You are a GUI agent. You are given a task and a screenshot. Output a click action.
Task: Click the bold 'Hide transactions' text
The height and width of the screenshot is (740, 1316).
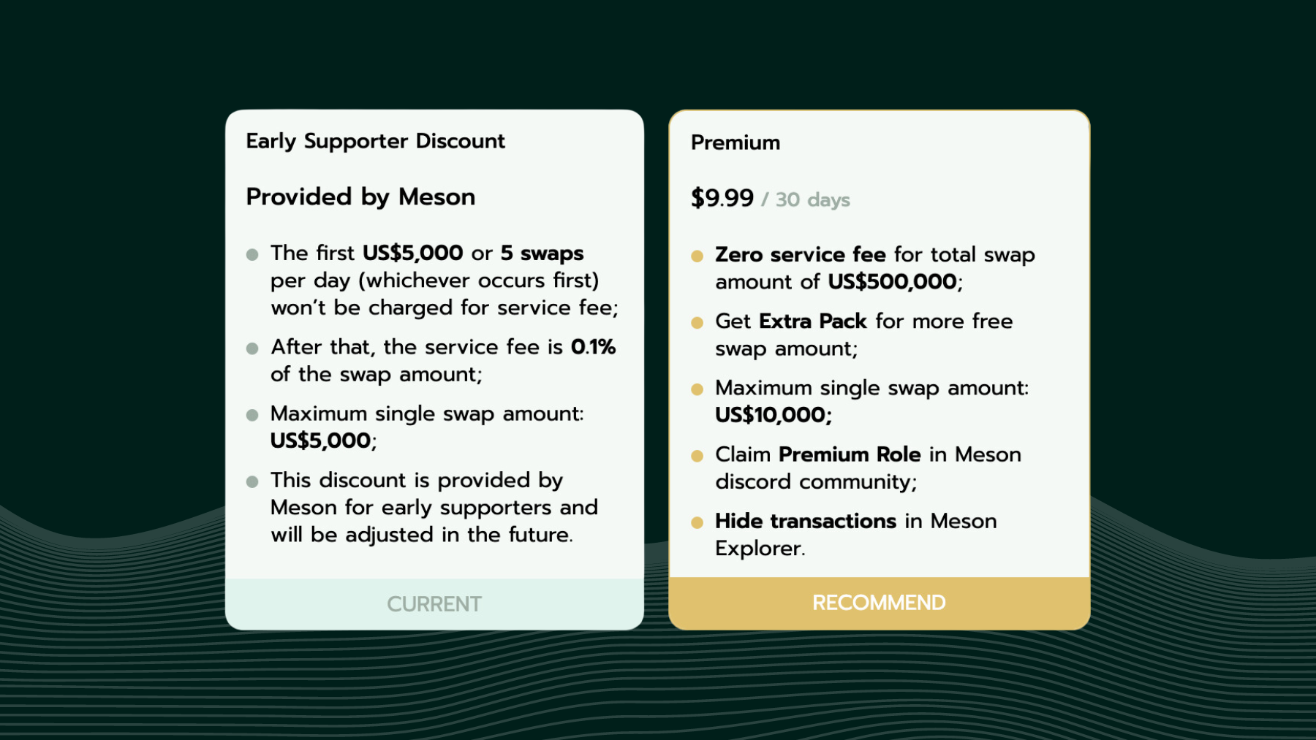[x=806, y=521]
